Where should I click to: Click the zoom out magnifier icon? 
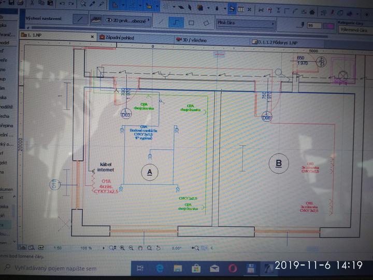131,248
